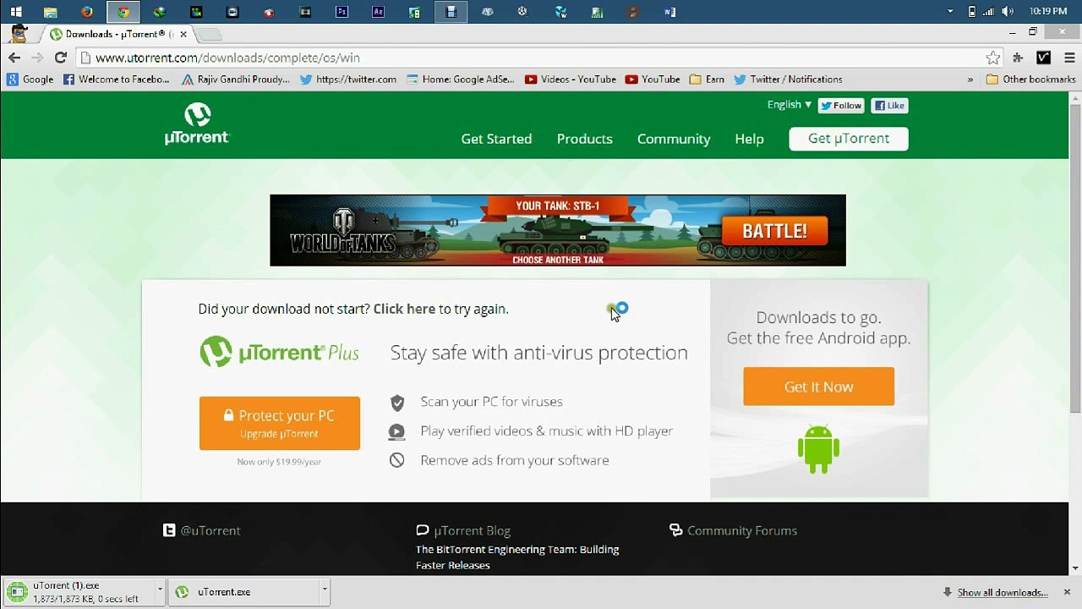Close the Downloads - µTorrent tab
1082x609 pixels.
(183, 35)
